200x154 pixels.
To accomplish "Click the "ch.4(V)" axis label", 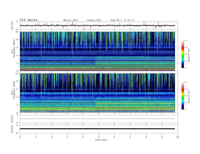I will coord(12,129).
